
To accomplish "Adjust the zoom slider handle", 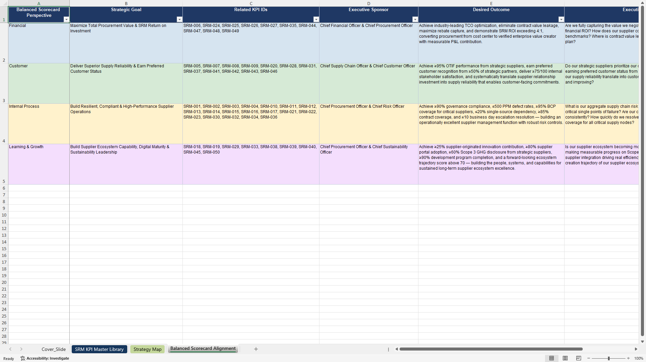I will [x=609, y=358].
